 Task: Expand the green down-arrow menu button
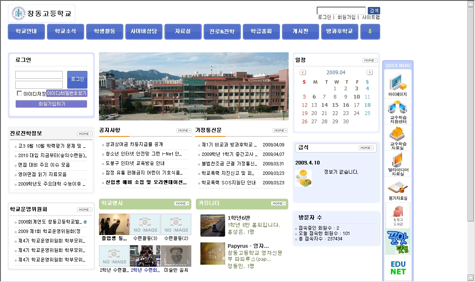click(x=370, y=32)
